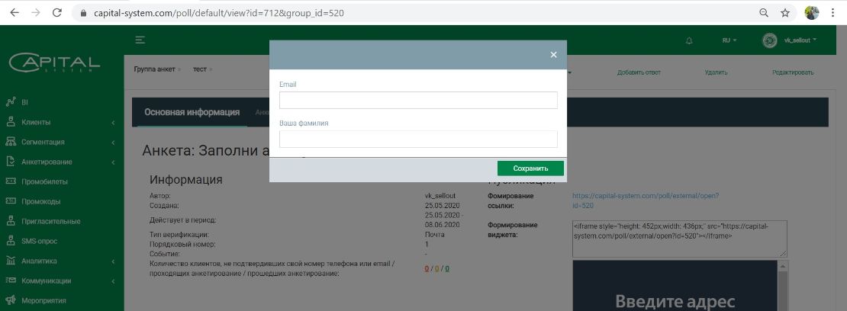Click the Промокоды icon
Viewport: 847px width, 311px height.
tap(10, 201)
